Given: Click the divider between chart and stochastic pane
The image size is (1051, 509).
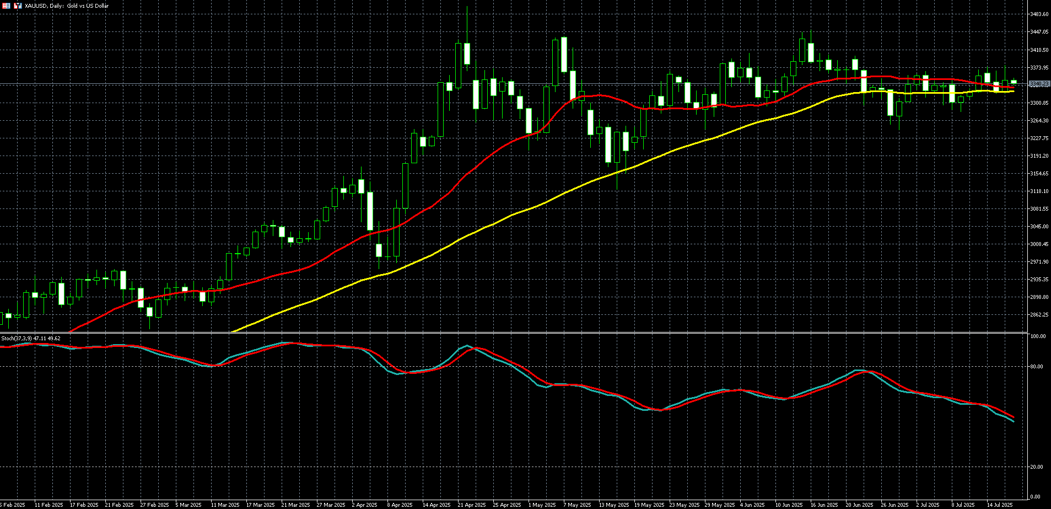Looking at the screenshot, I should 513,333.
